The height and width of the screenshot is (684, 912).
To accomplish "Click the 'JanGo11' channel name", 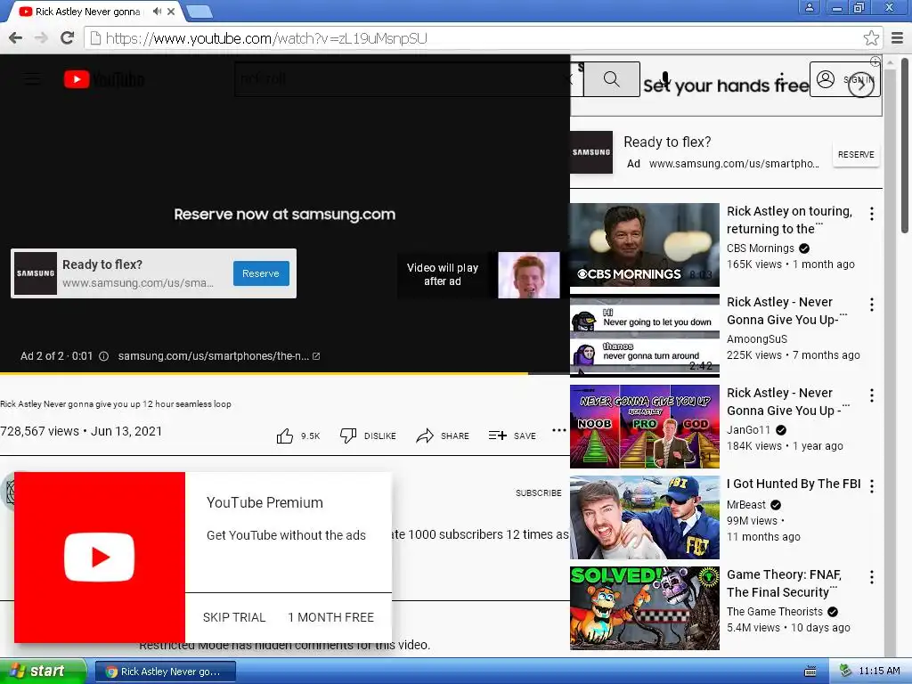I will pos(748,430).
